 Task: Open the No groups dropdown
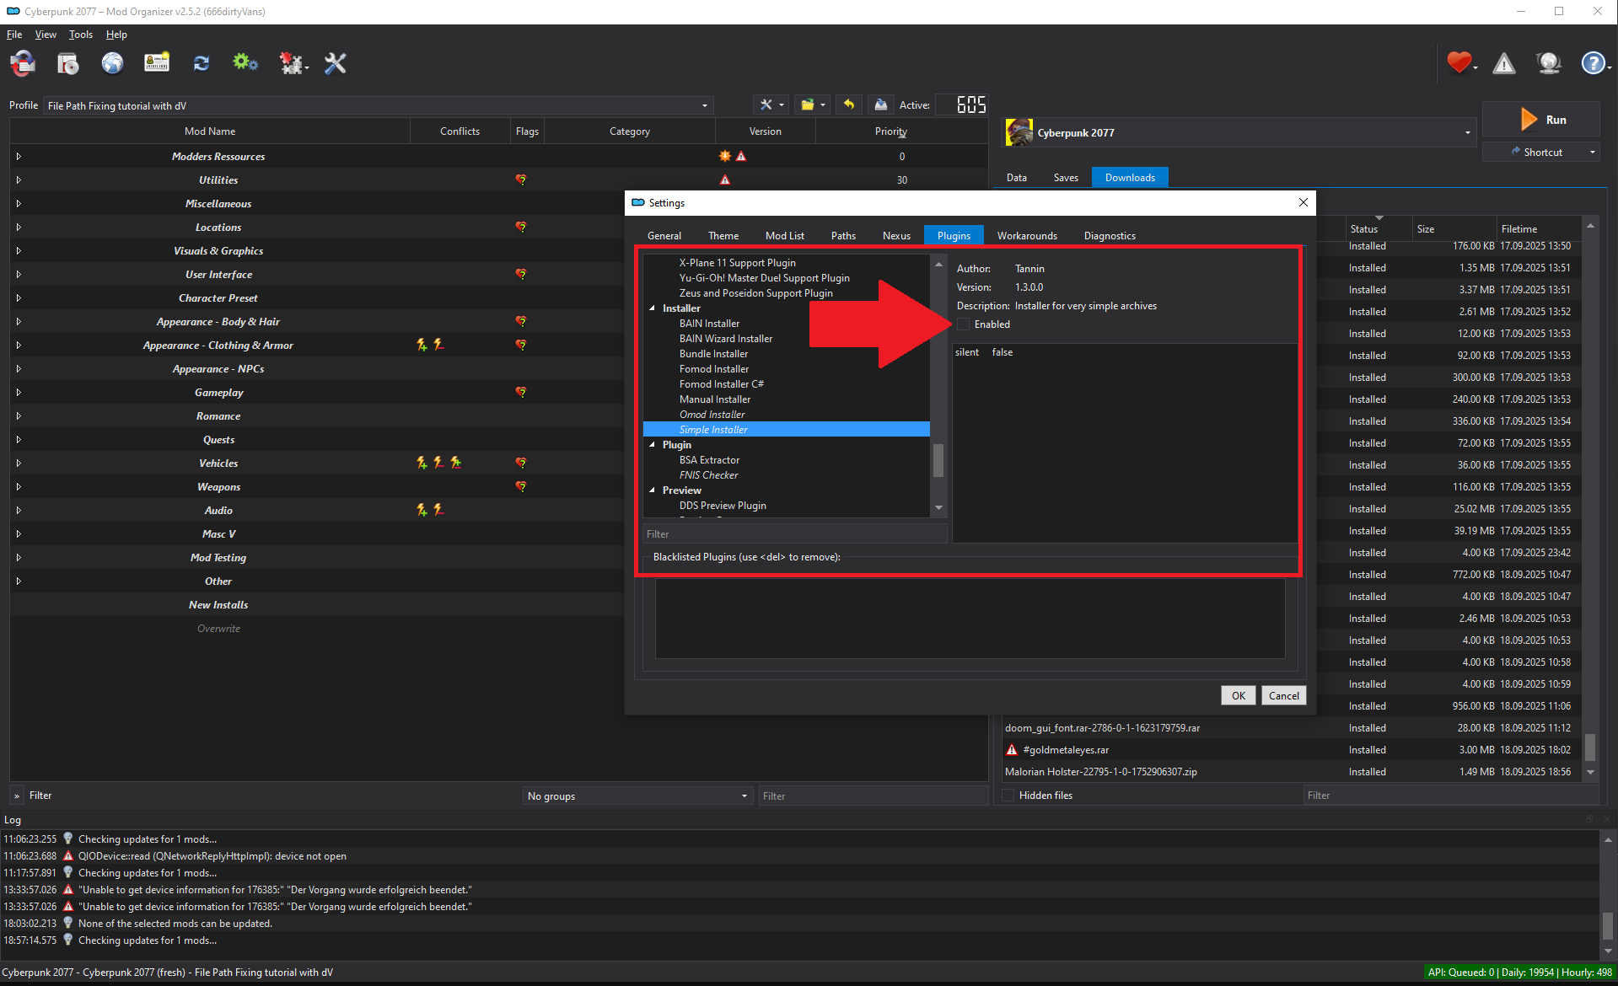637,796
